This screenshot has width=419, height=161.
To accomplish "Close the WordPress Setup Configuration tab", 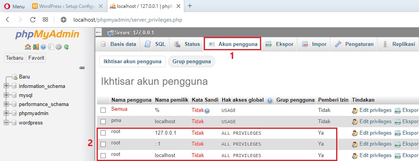I will [x=101, y=6].
